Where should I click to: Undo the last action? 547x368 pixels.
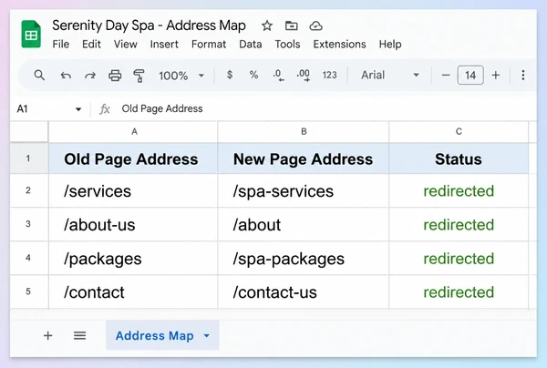(x=66, y=76)
